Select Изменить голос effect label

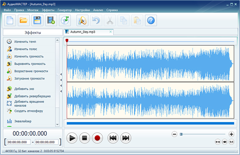26,49
